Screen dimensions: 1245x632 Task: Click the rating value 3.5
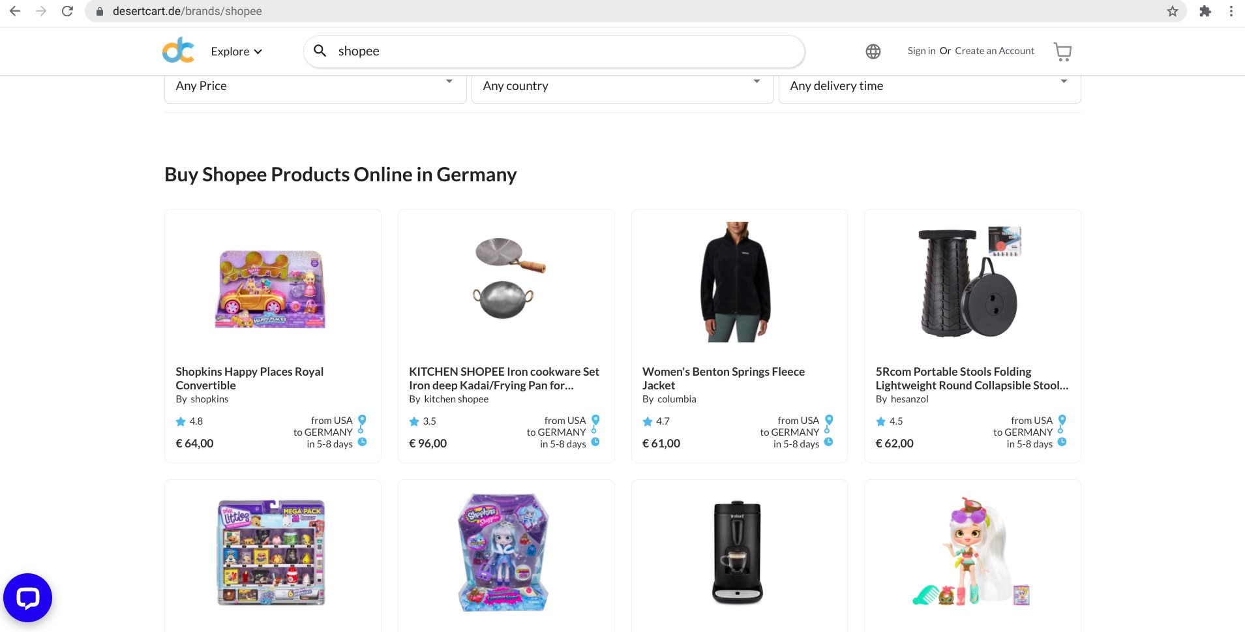[430, 421]
